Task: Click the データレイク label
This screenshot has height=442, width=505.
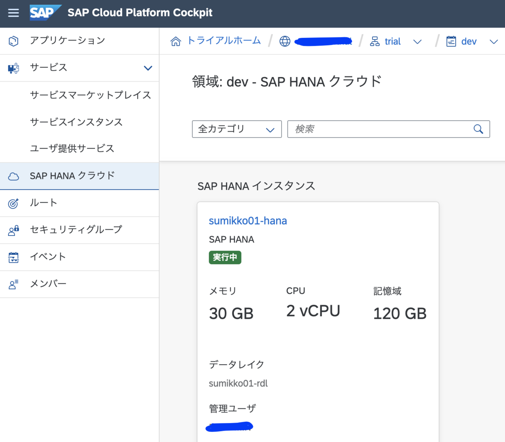Action: tap(237, 365)
